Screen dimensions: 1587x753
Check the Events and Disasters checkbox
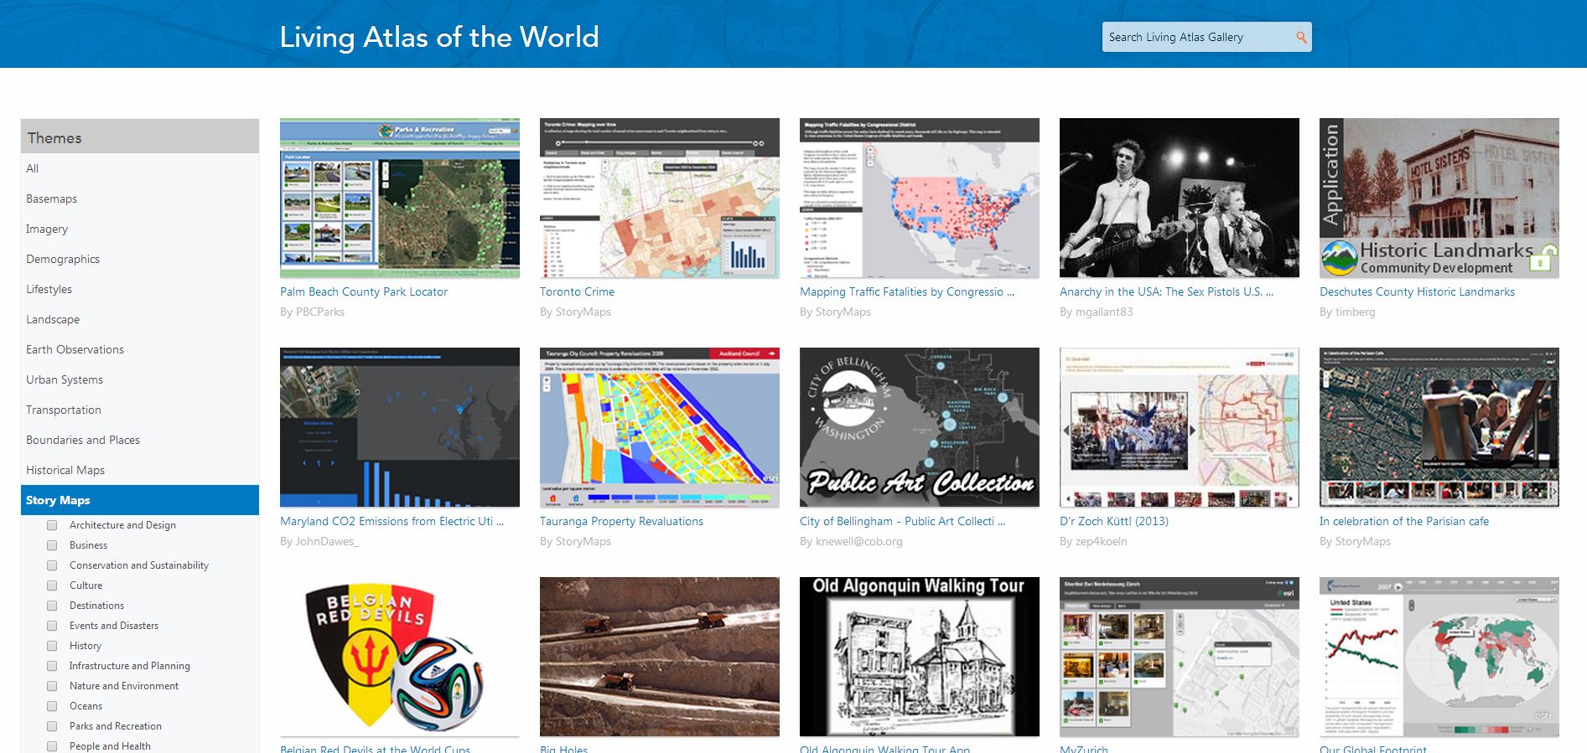tap(52, 626)
